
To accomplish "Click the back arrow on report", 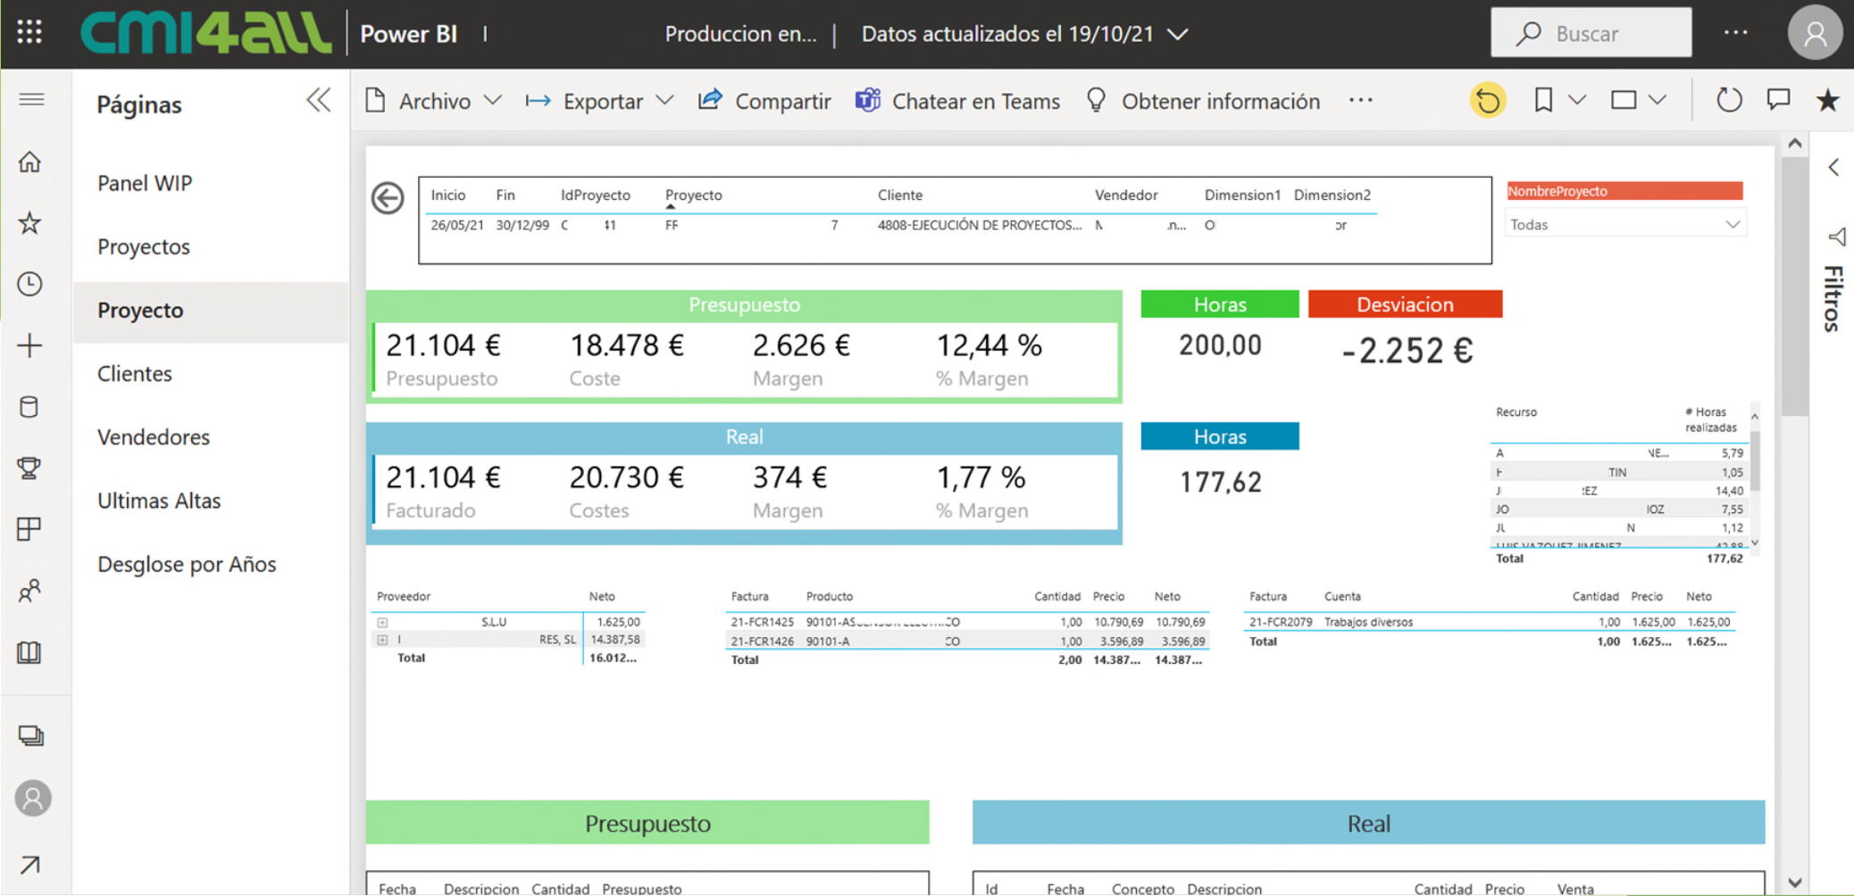I will [x=388, y=198].
